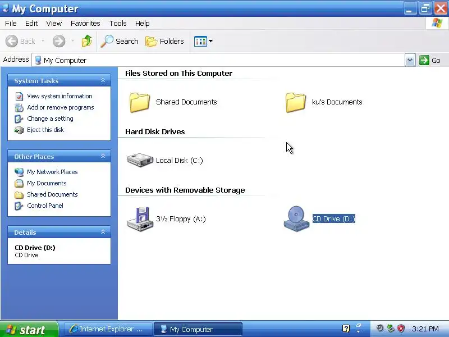Open the File menu
This screenshot has height=337, width=449.
[x=11, y=23]
